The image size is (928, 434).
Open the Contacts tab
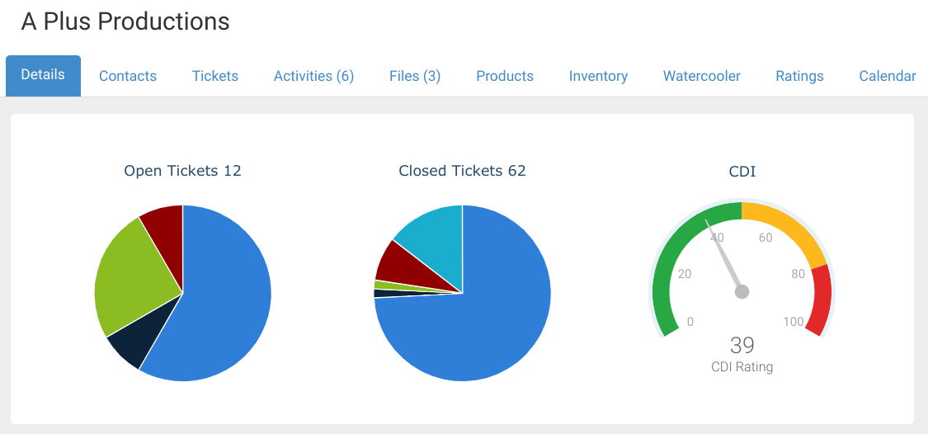point(128,76)
